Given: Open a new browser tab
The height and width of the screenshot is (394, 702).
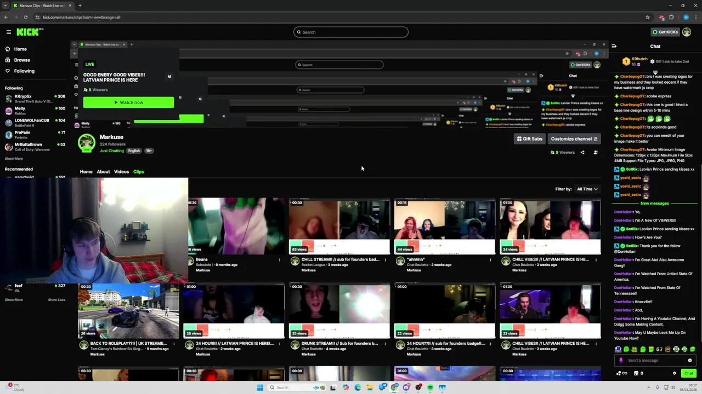Looking at the screenshot, I should [80, 5].
